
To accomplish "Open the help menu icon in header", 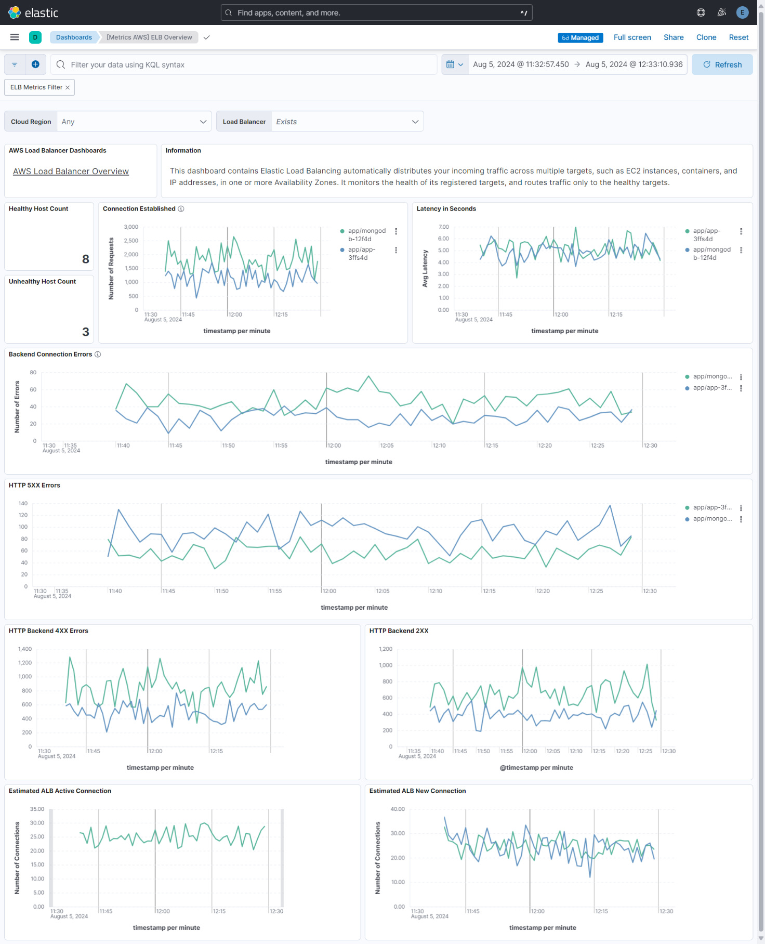I will click(701, 12).
